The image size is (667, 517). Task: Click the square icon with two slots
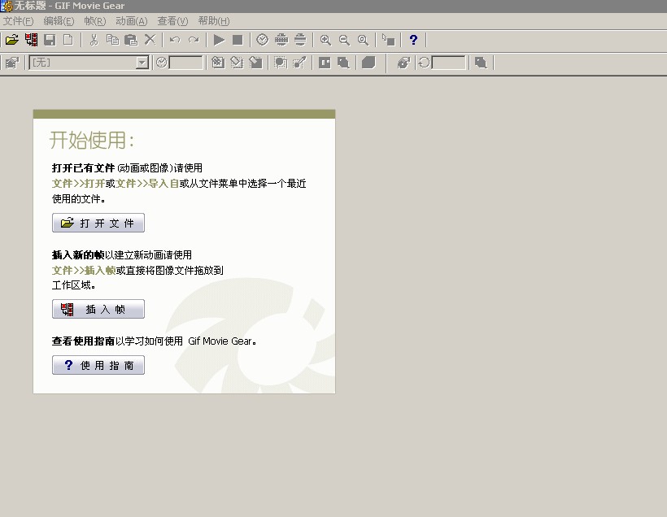[x=325, y=63]
